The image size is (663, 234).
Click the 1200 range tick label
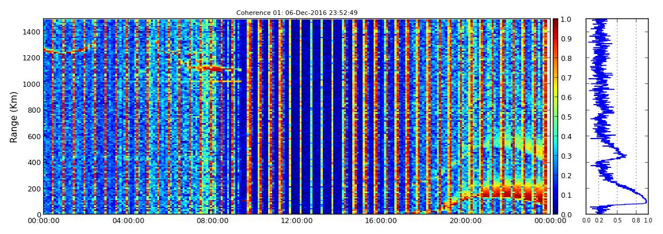pyautogui.click(x=32, y=57)
